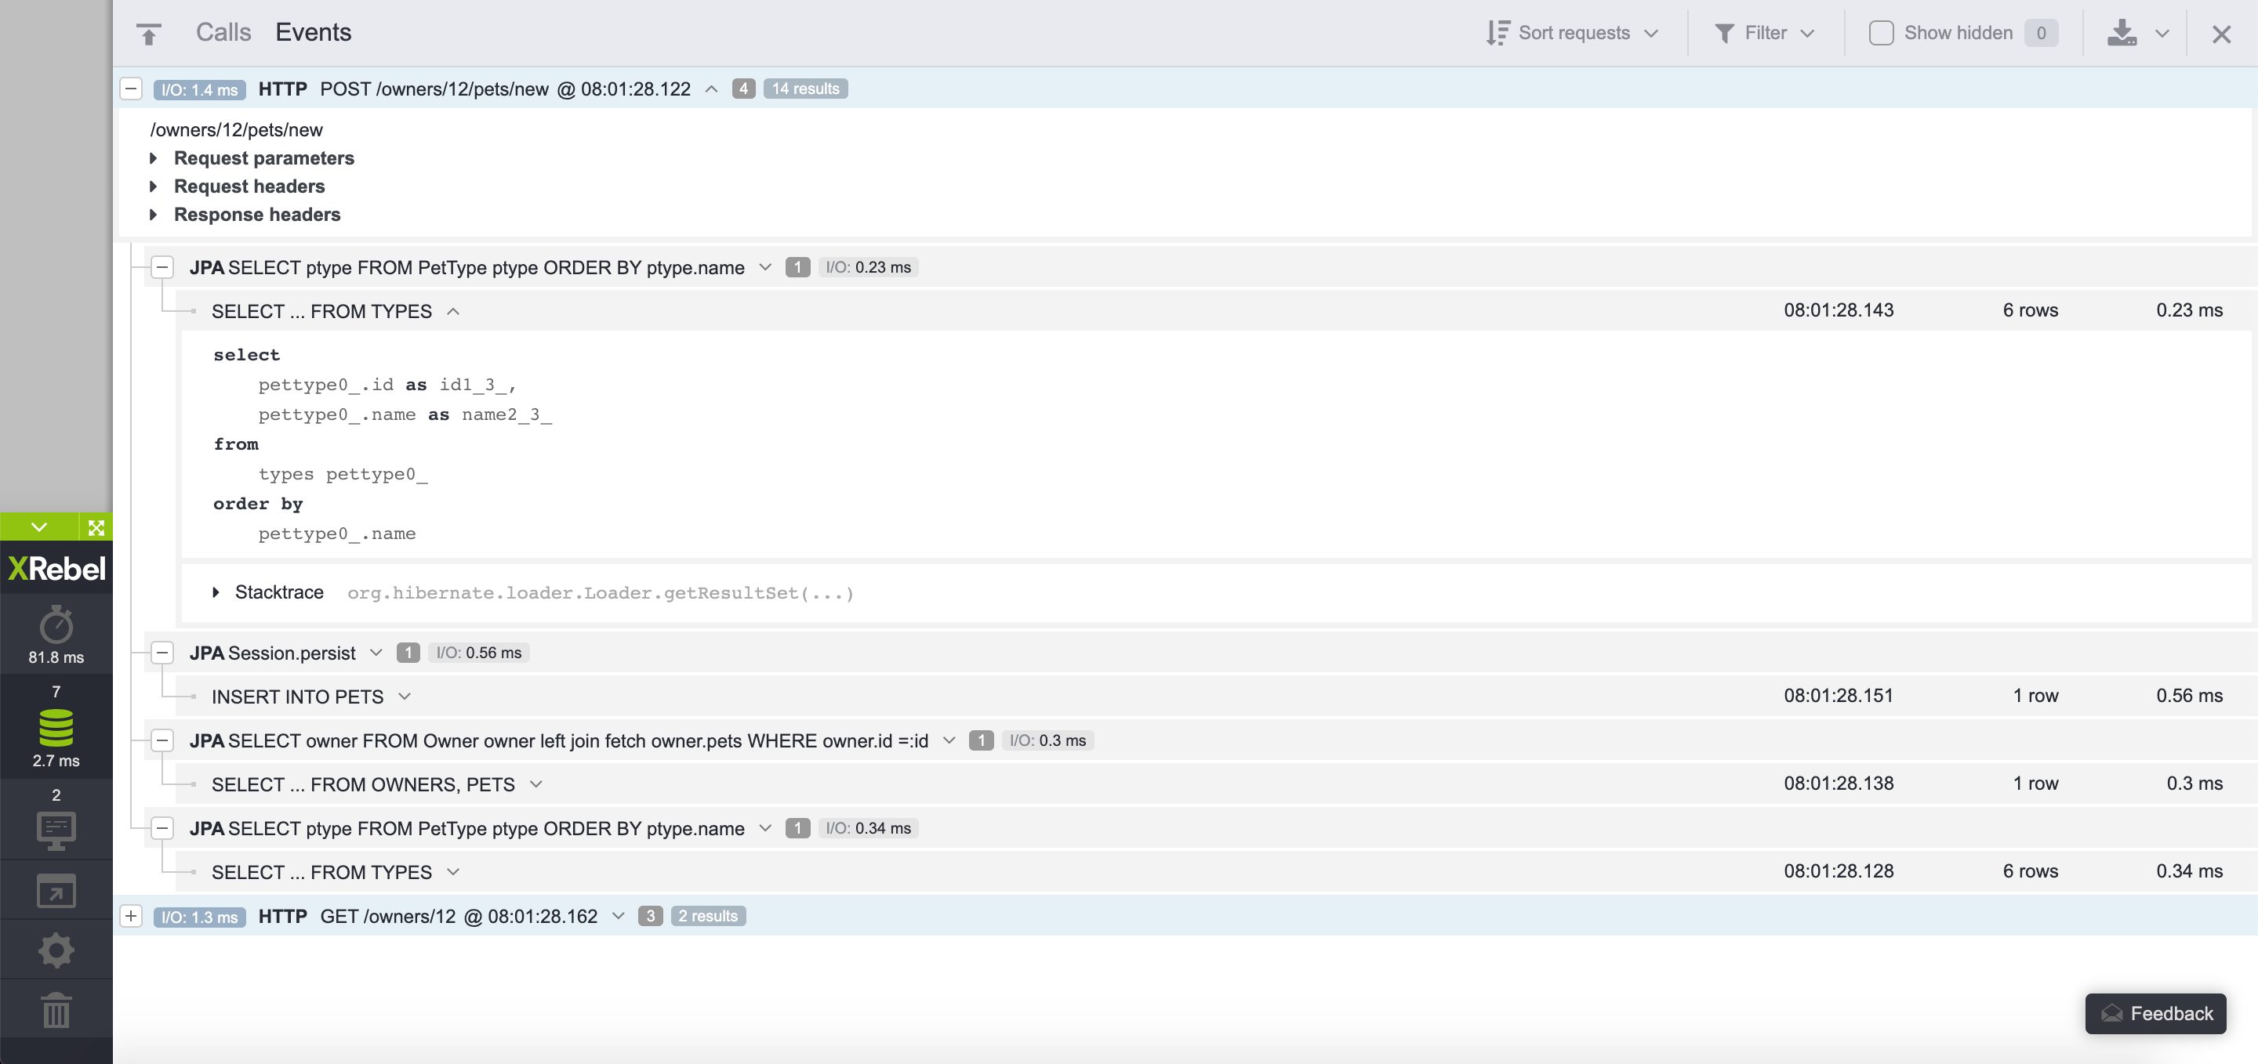2258x1064 pixels.
Task: Click the green fullscreen expand icon
Action: tap(96, 527)
